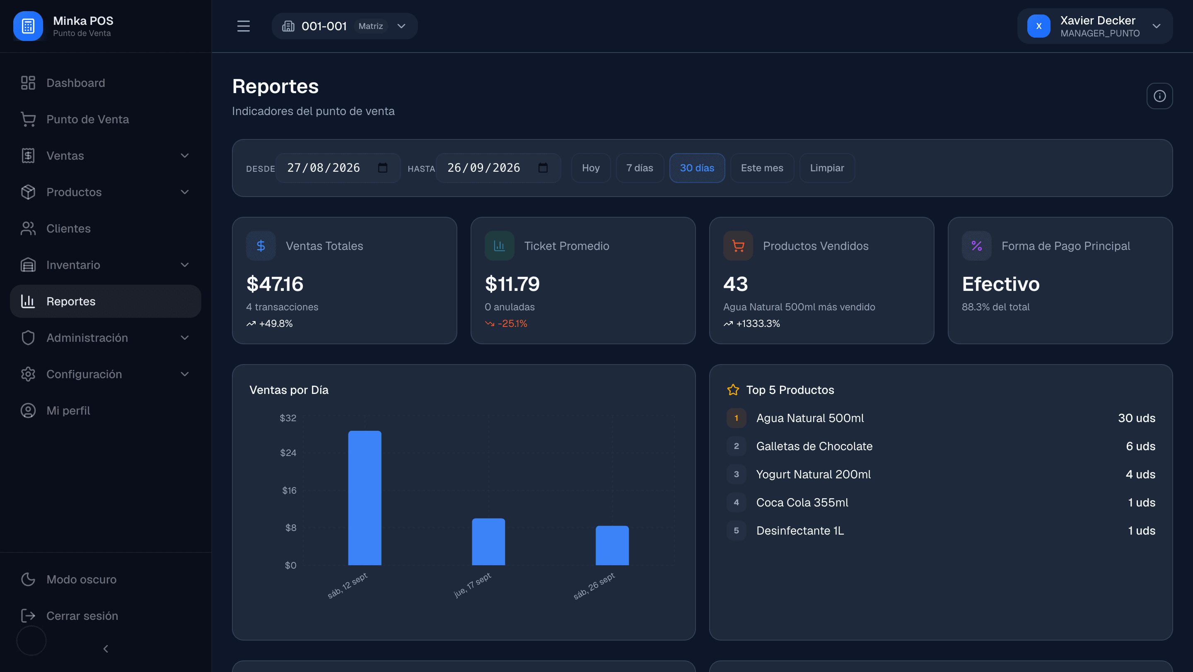This screenshot has width=1193, height=672.
Task: Click the Ticket Promedio chart icon
Action: [x=499, y=245]
